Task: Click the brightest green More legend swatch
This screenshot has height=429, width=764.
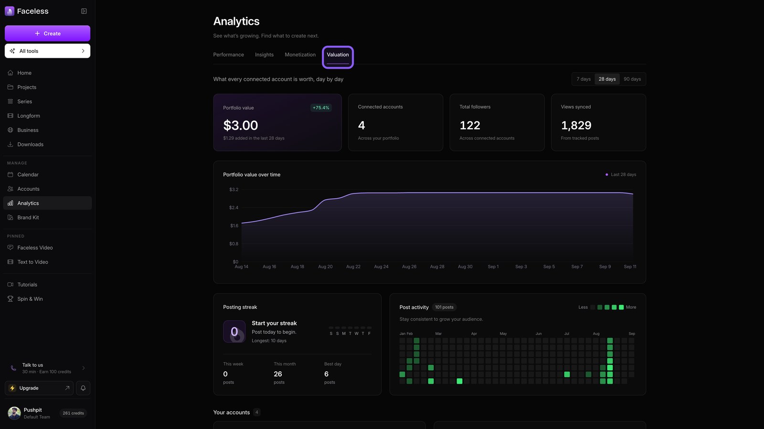Action: (621, 307)
